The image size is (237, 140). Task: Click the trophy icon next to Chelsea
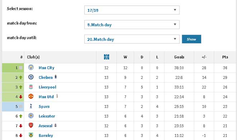pyautogui.click(x=56, y=77)
